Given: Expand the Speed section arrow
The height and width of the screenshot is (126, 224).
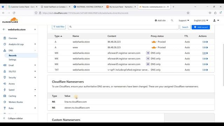Looking at the screenshot, I should point(35,90).
